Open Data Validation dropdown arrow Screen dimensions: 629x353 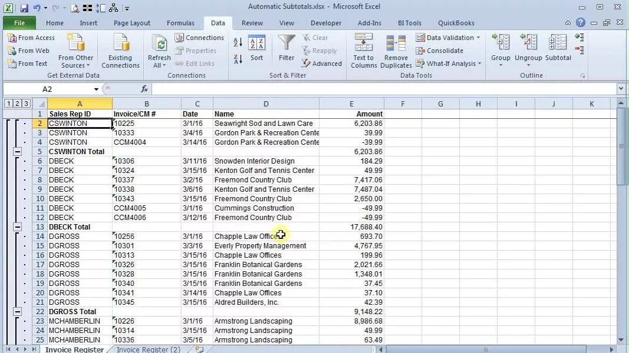478,38
